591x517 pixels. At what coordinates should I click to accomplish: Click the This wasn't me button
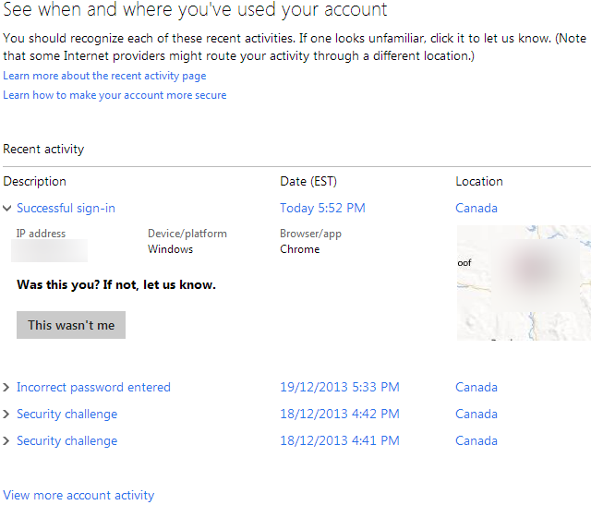click(x=71, y=325)
